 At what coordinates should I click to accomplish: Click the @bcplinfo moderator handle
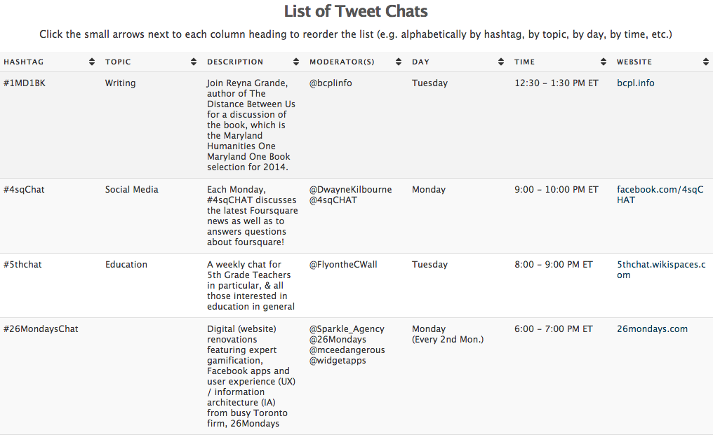tap(329, 83)
